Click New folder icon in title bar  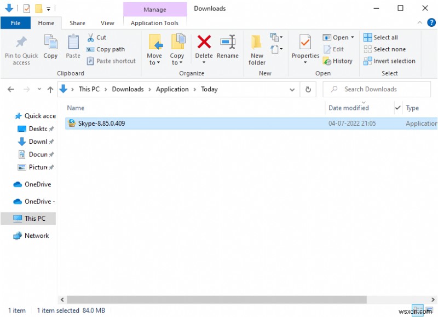pos(38,9)
